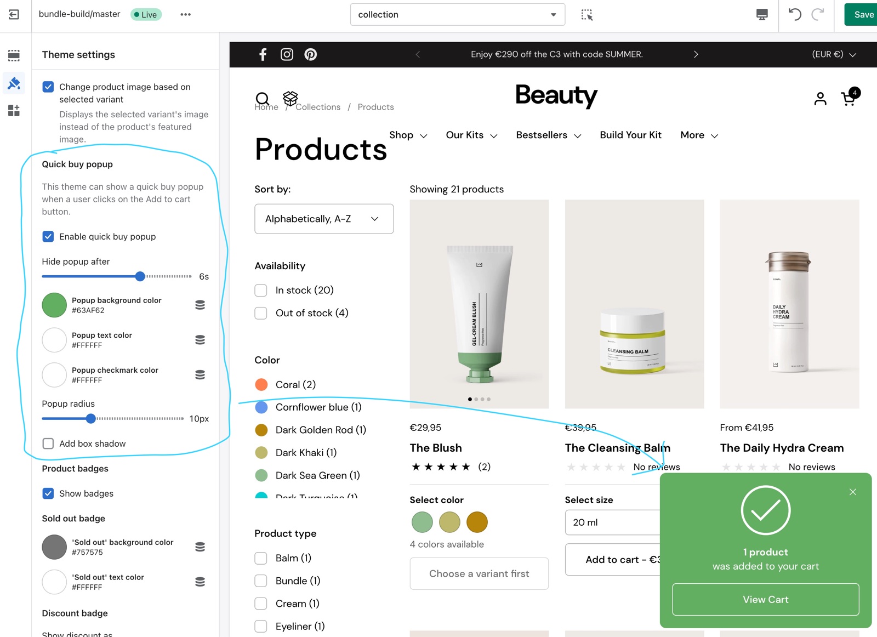Toggle the Show badges checkbox
The height and width of the screenshot is (637, 877).
click(48, 493)
